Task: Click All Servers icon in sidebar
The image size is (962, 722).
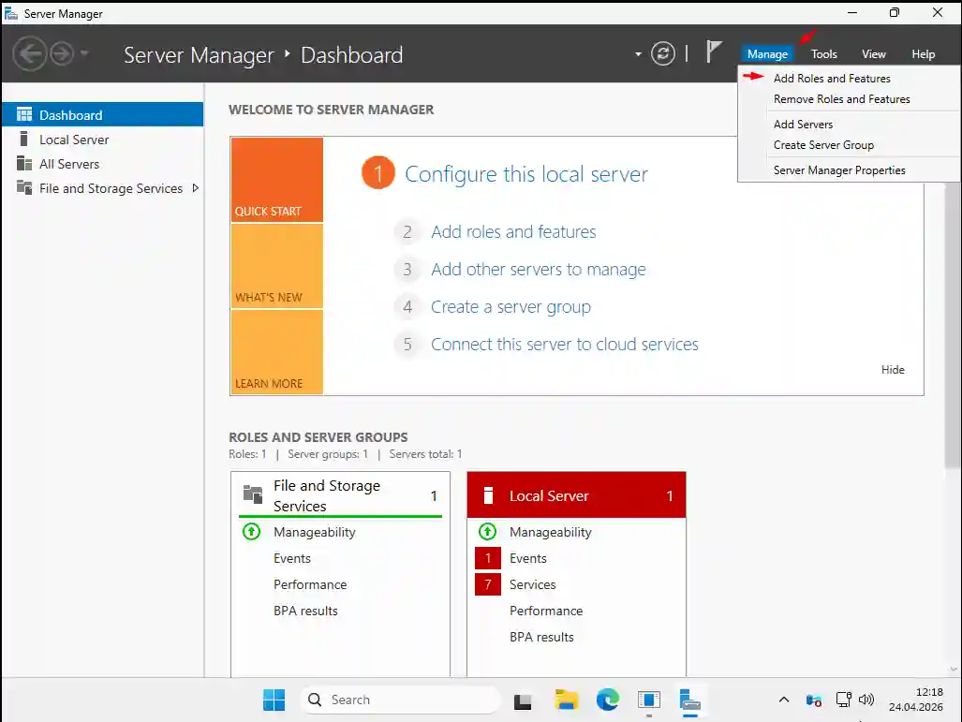Action: coord(24,163)
